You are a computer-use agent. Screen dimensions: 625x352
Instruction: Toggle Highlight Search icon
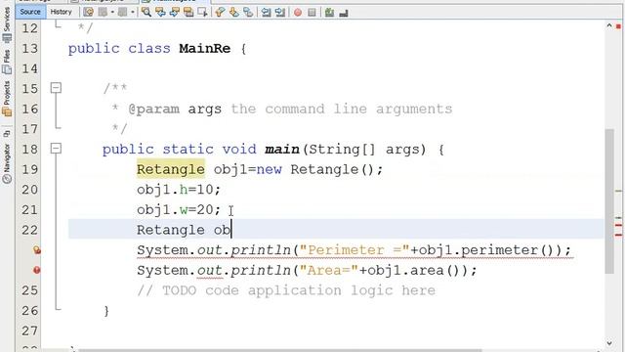188,12
